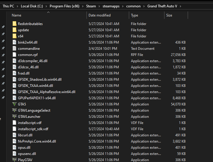Image resolution: width=213 pixels, height=162 pixels.
Task: Select the file name GTAVLanguageSelect
Action: pos(34,110)
